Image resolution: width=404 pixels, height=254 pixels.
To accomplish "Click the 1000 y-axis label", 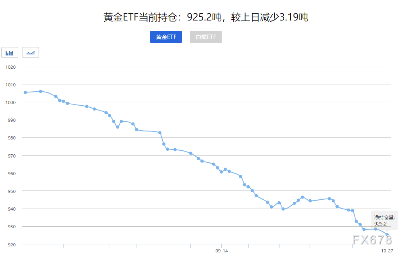I will 11,102.
